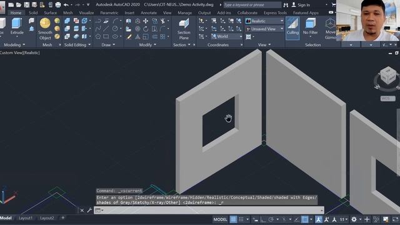Image resolution: width=400 pixels, height=225 pixels.
Task: Click the Workspace Switching gear icon
Action: point(354,219)
